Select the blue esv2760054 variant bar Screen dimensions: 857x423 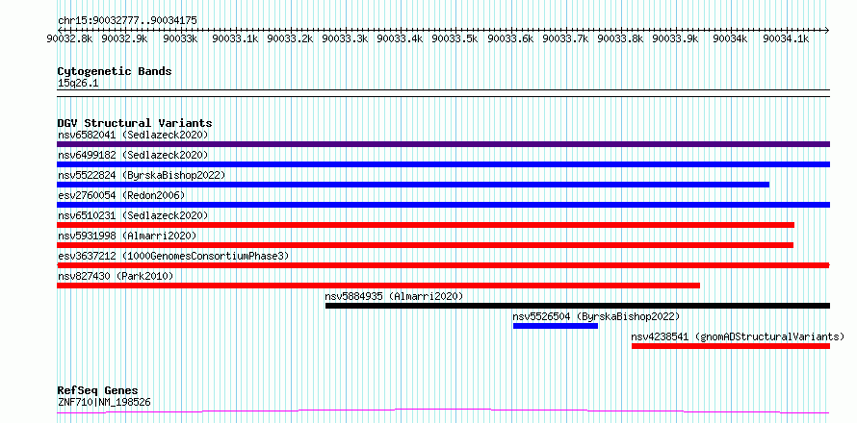click(x=443, y=205)
